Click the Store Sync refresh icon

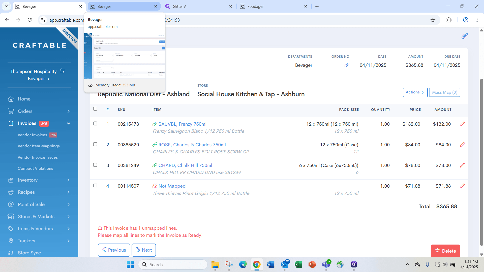pyautogui.click(x=11, y=253)
